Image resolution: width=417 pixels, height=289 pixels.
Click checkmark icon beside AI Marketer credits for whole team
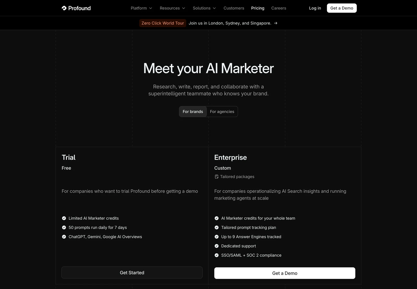click(x=217, y=218)
